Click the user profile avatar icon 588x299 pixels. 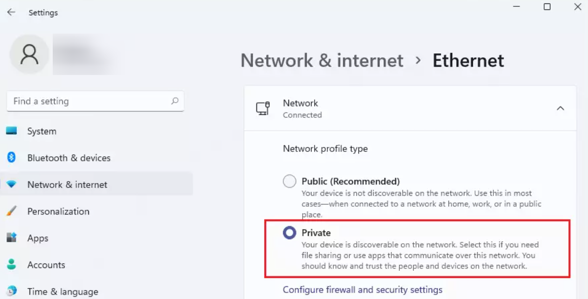29,54
